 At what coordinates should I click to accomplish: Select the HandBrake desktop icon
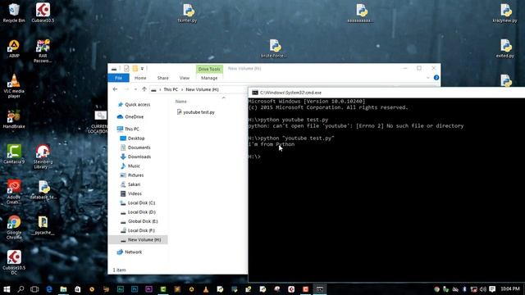[14, 120]
